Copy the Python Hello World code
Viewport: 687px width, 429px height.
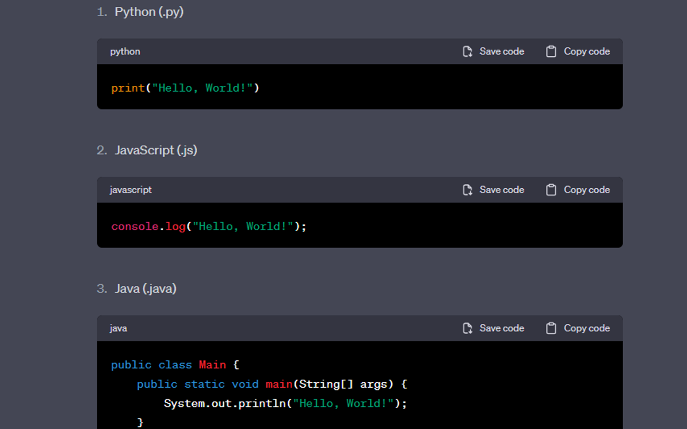click(x=579, y=51)
